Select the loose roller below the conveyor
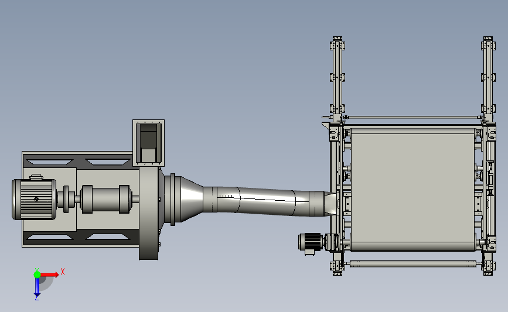Viewport: 508px width, 312px height. tap(412, 264)
